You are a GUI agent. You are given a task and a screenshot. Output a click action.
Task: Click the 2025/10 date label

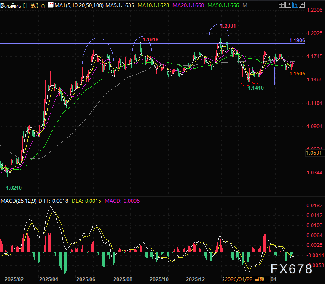point(159,279)
